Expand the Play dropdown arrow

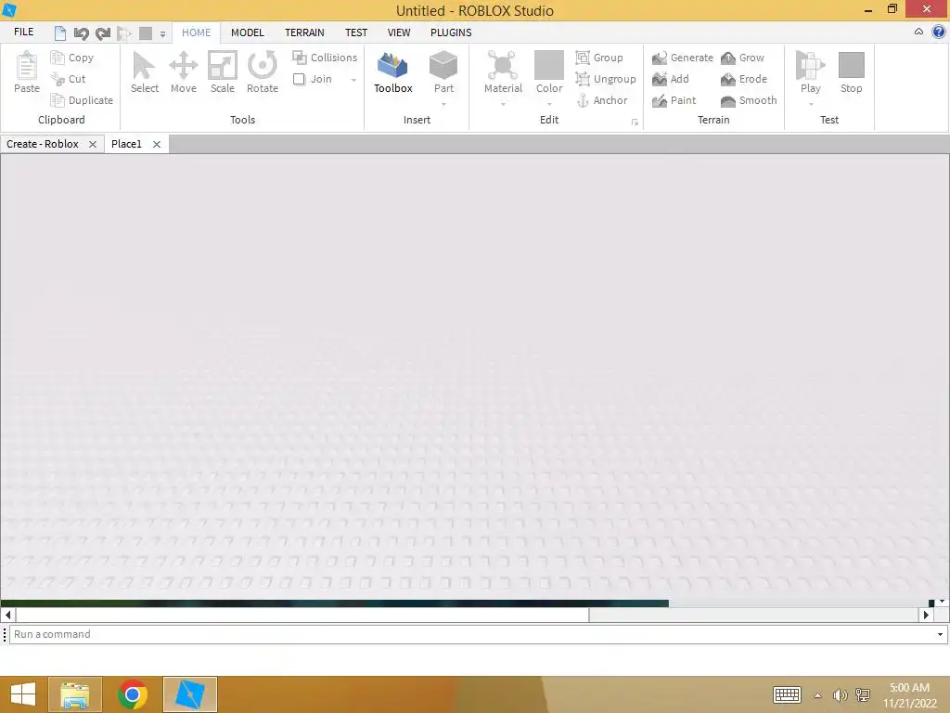(810, 104)
